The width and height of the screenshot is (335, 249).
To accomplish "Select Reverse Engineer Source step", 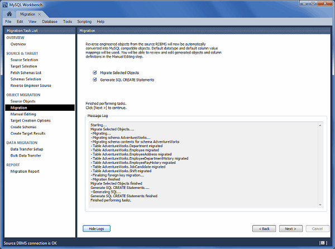I will point(31,85).
